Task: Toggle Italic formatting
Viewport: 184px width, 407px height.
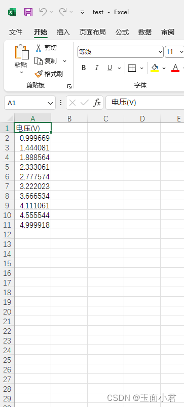Action: click(96, 68)
